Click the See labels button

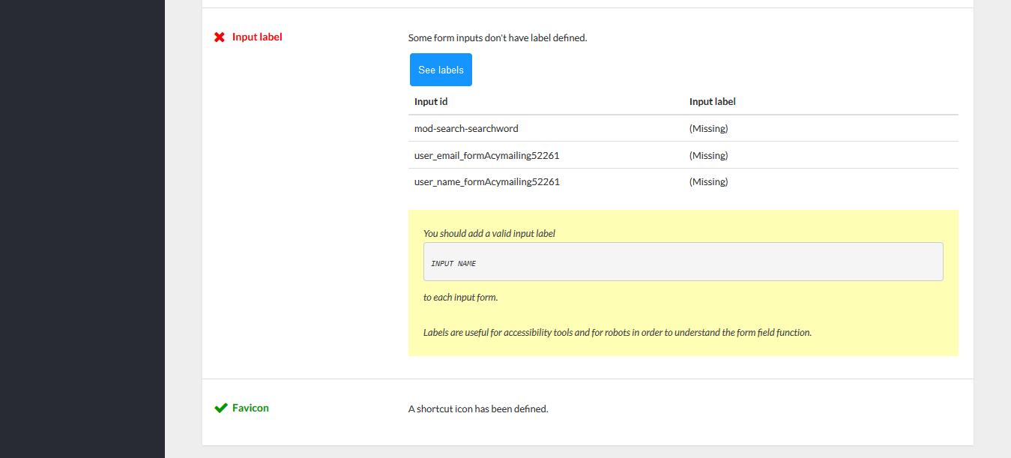(x=441, y=69)
